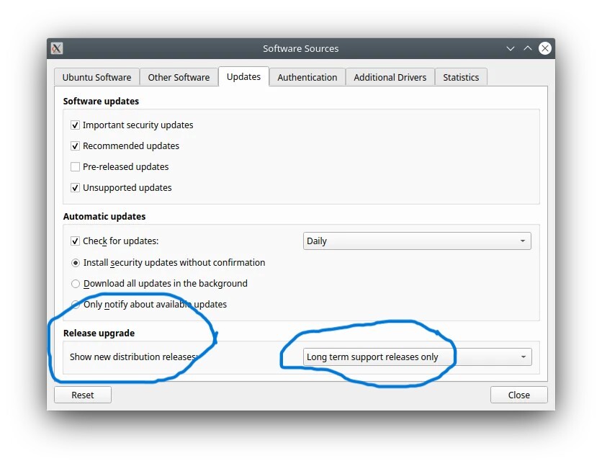Click the Software updates heading
This screenshot has height=466, width=602.
pos(101,102)
